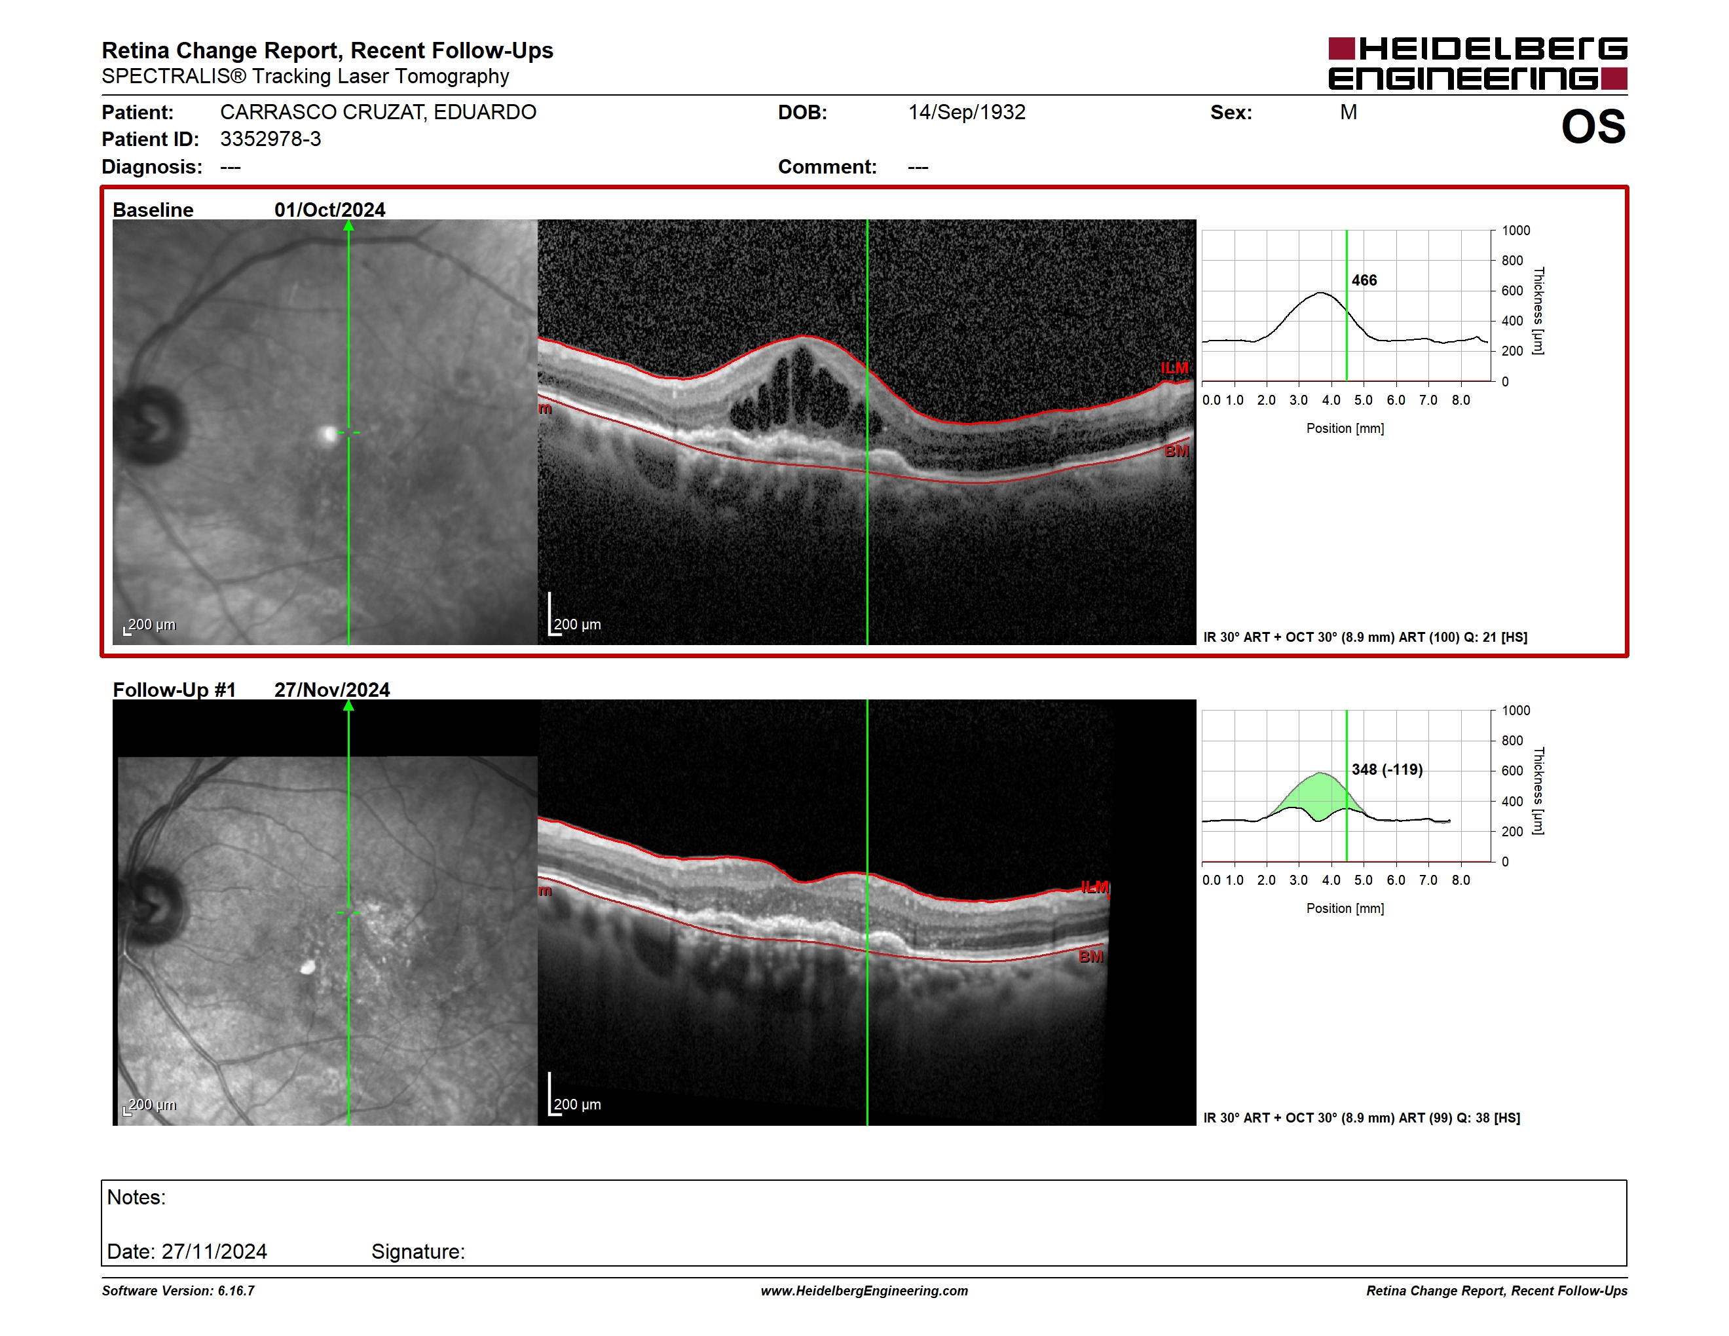Click the OS eye laterality label
Viewport: 1729px width, 1336px height.
pyautogui.click(x=1593, y=126)
